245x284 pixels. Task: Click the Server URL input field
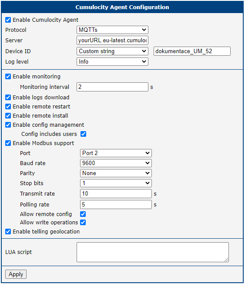[112, 40]
